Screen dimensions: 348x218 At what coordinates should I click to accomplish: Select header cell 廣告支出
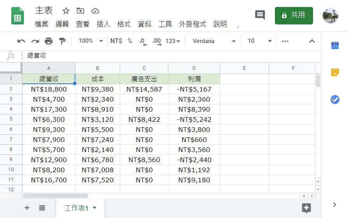144,79
